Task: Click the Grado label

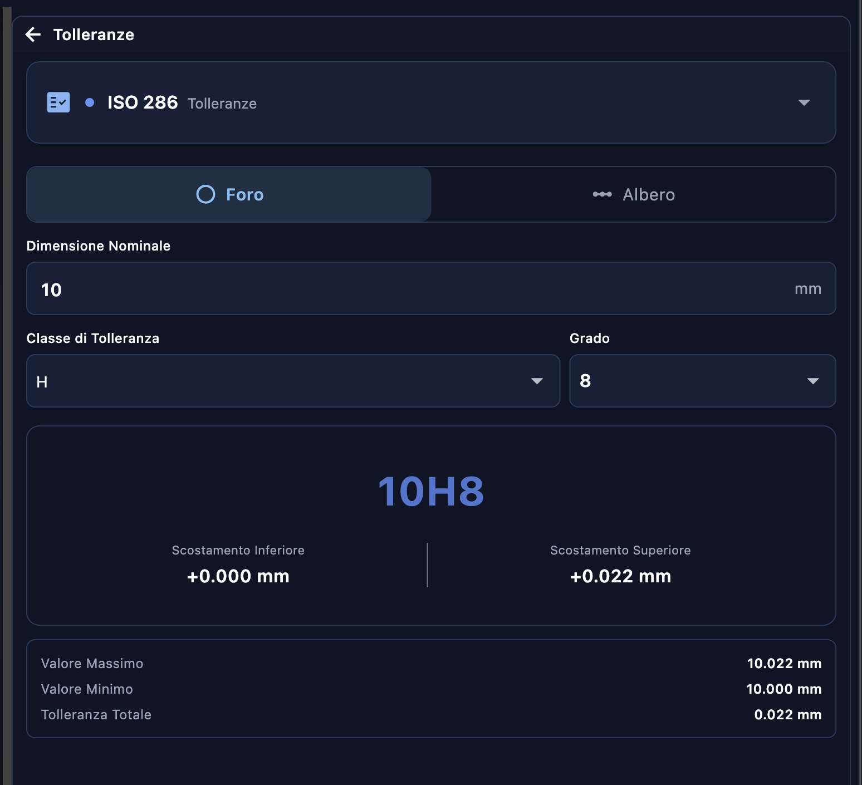Action: point(590,338)
